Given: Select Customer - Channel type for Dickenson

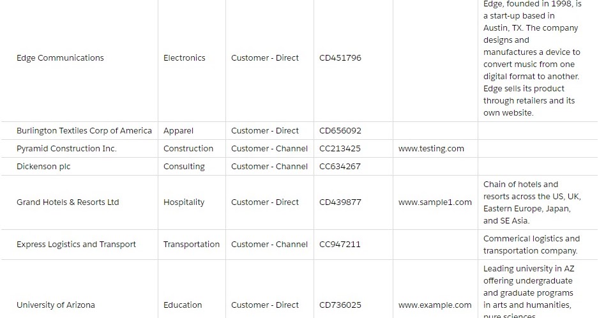Looking at the screenshot, I should [x=269, y=167].
